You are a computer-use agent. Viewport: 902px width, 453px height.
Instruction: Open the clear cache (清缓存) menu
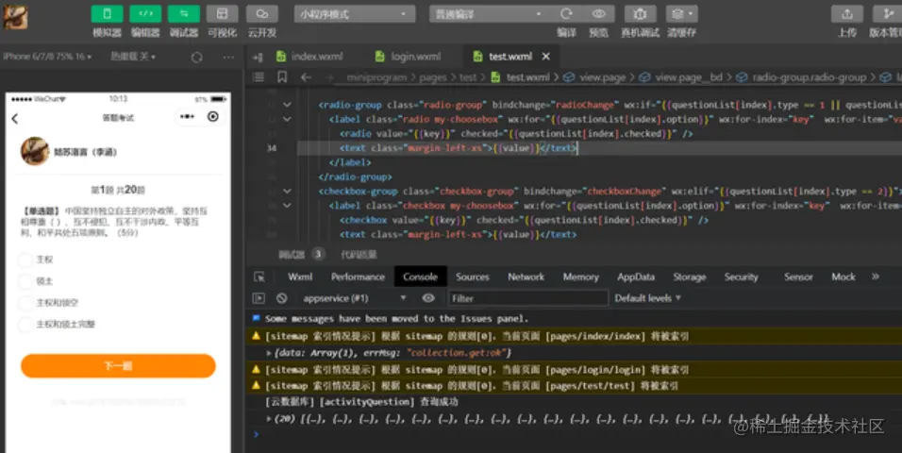682,14
